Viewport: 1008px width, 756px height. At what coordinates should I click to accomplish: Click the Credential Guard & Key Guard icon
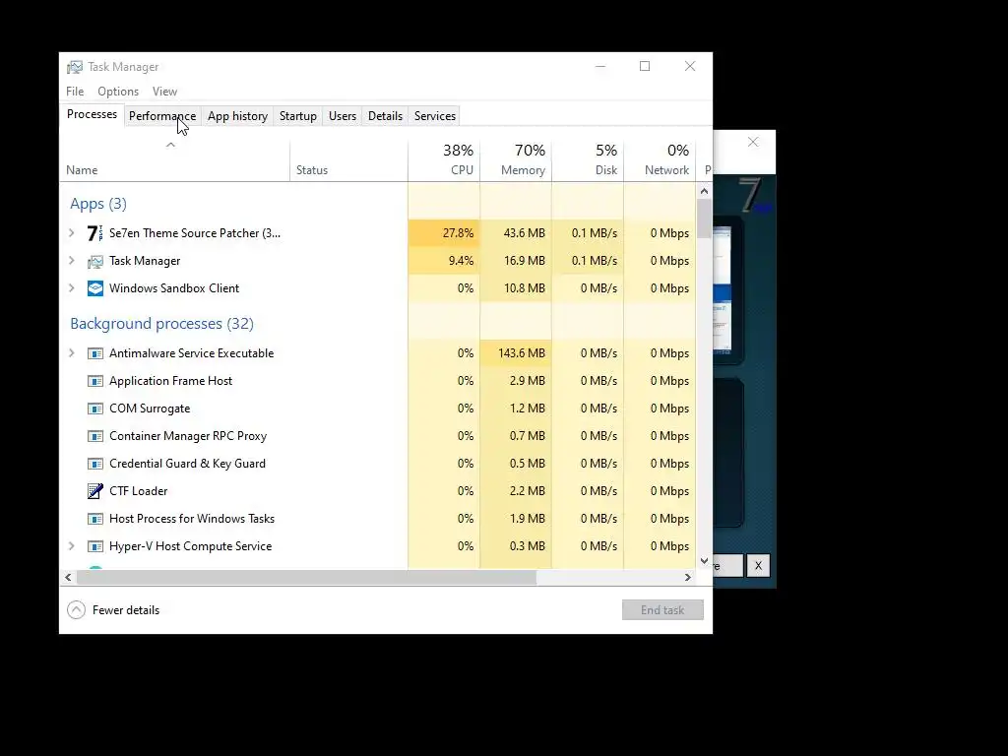tap(95, 465)
